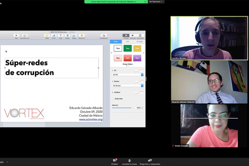
Task: Enable the Reflection checkbox
Action: pyautogui.click(x=113, y=99)
